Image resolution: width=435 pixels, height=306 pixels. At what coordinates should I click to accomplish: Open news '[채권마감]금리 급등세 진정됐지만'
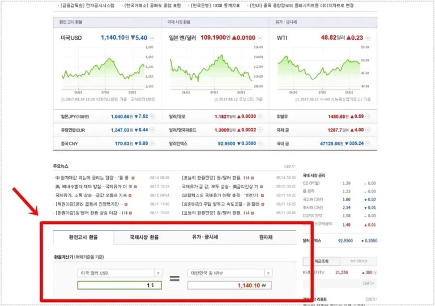pyautogui.click(x=89, y=205)
